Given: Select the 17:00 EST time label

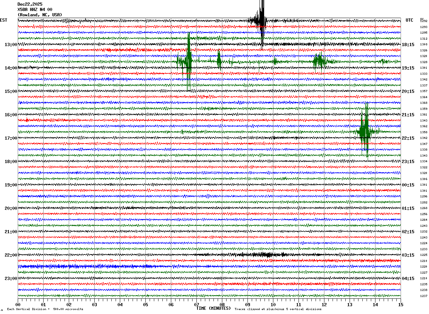Looking at the screenshot, I should [x=11, y=138].
